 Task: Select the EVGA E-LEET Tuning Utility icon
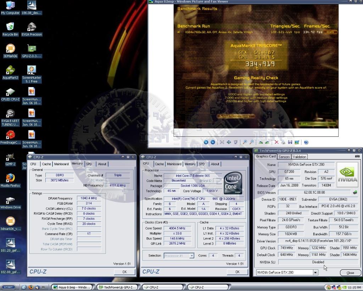point(10,118)
